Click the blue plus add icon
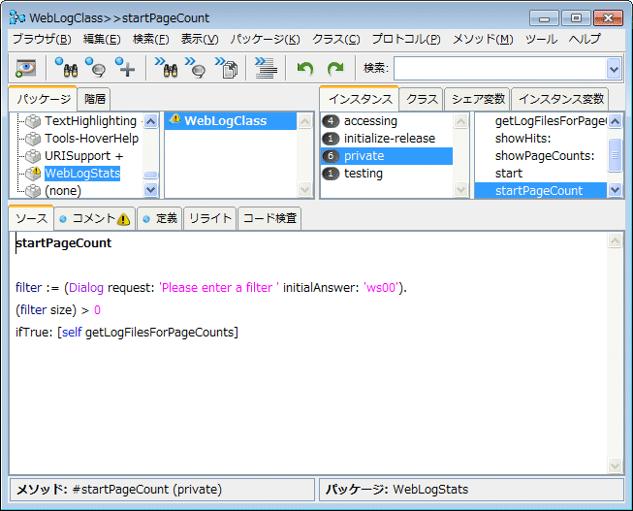633x511 pixels. pos(125,68)
